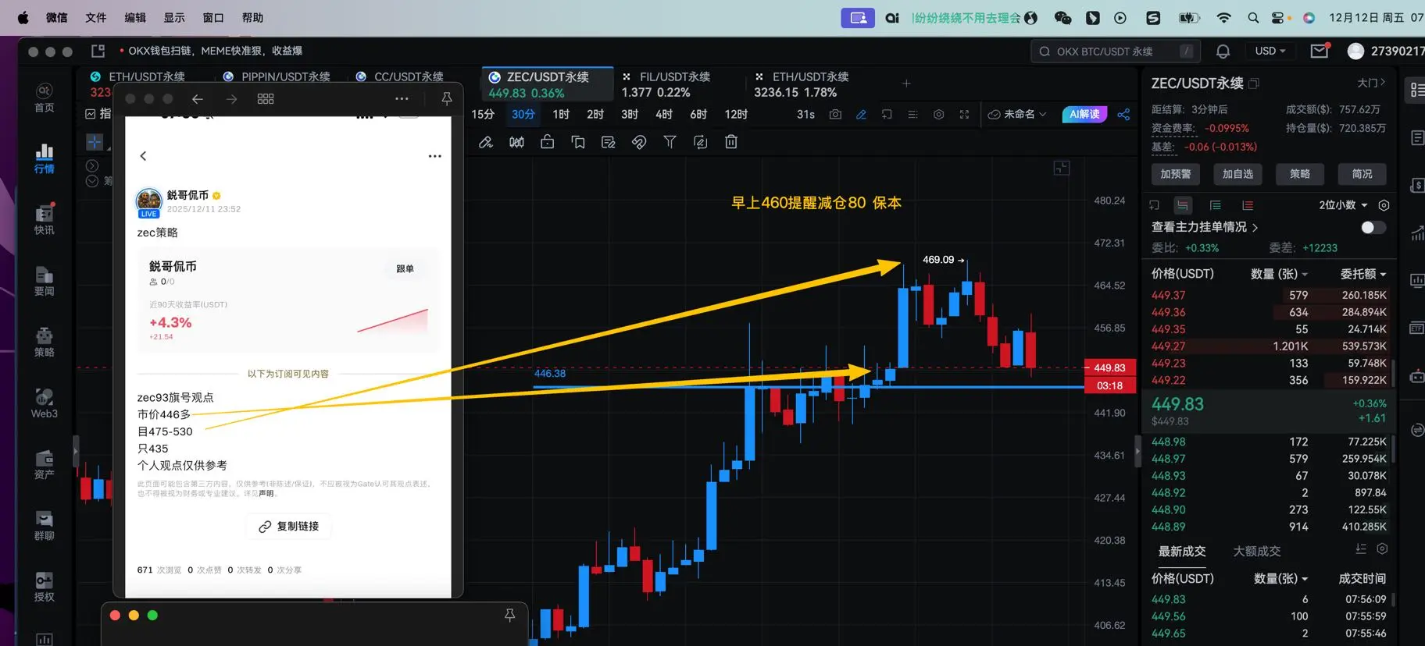Select the 4时 timeframe
The height and width of the screenshot is (646, 1425).
click(x=664, y=115)
